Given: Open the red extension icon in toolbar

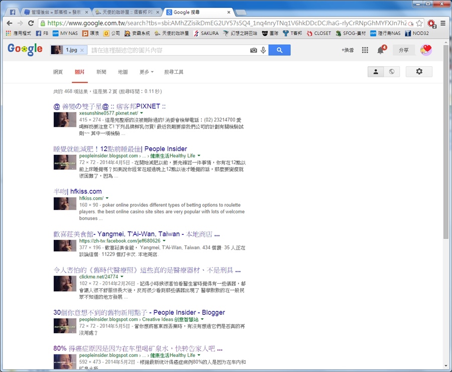Looking at the screenshot, I should [431, 23].
